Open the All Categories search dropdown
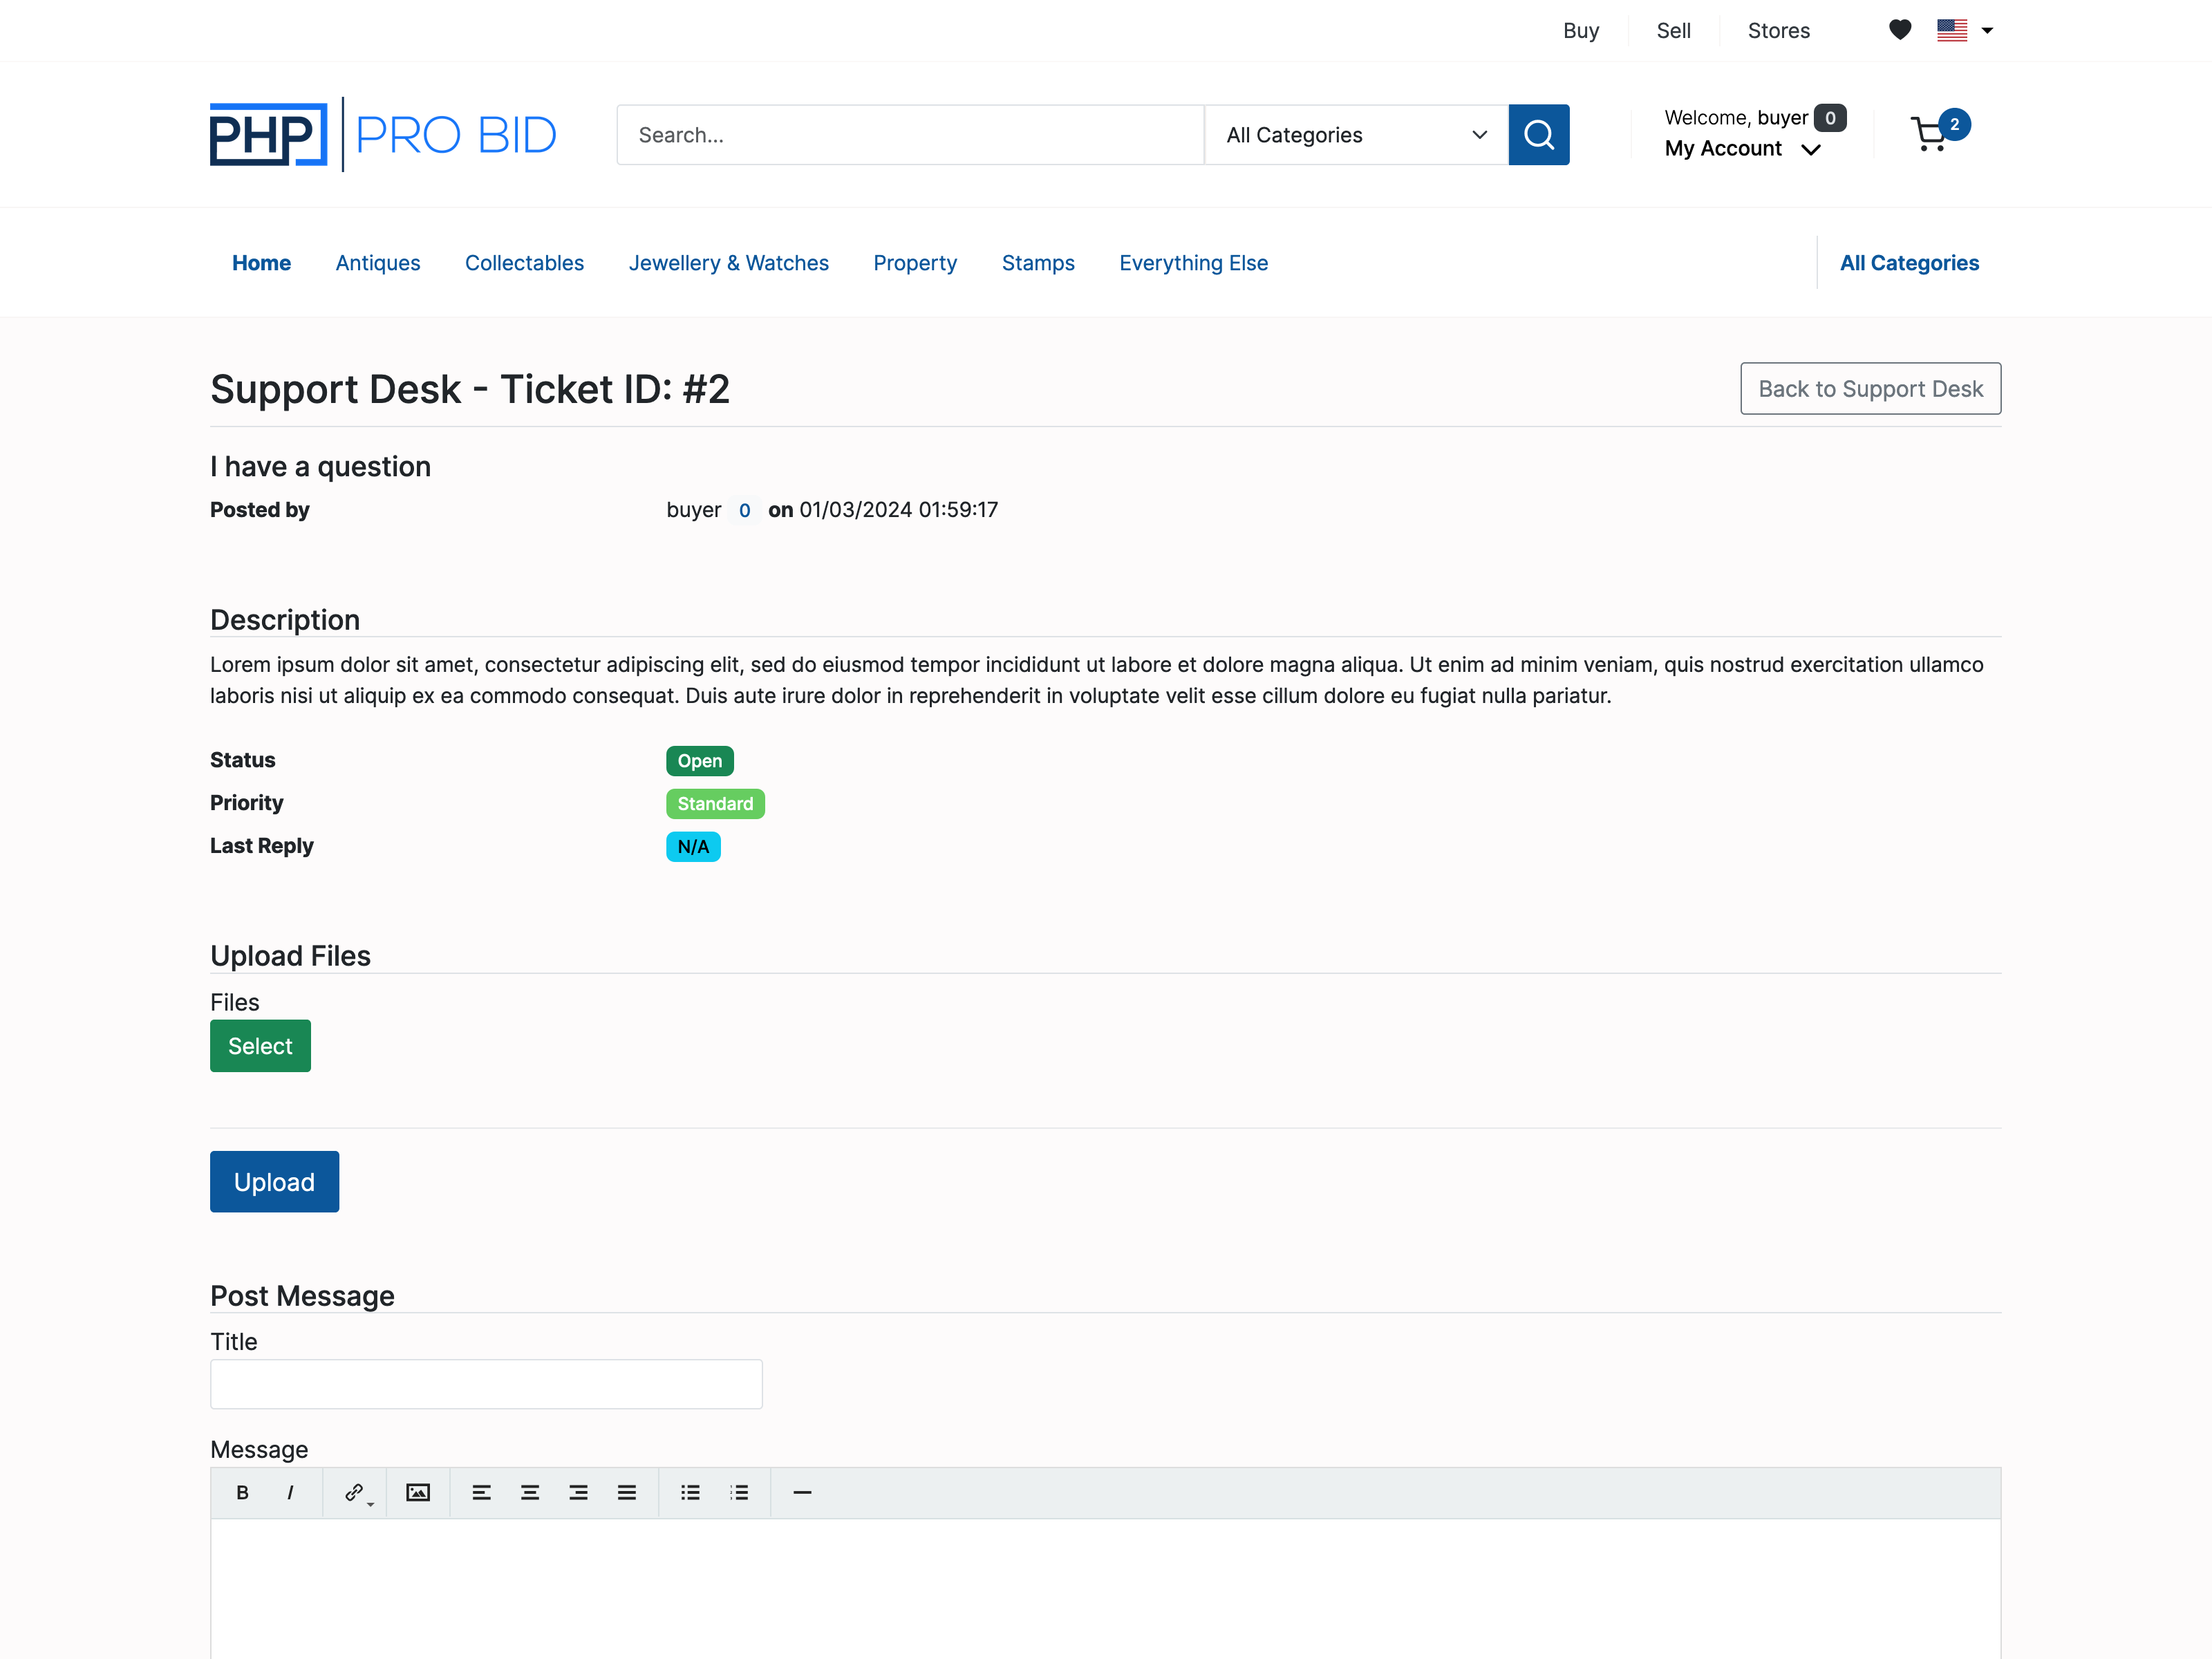2212x1659 pixels. (x=1356, y=135)
